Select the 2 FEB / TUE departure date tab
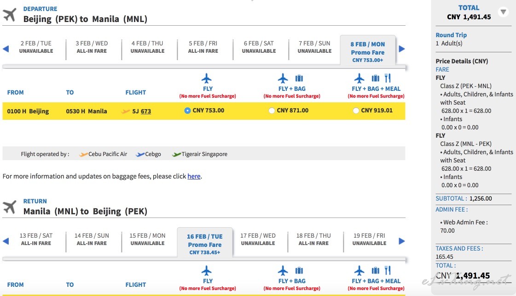 pyautogui.click(x=36, y=47)
